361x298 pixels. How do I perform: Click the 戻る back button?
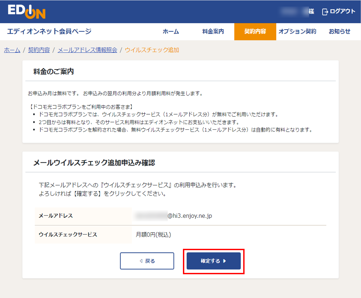pos(147,261)
